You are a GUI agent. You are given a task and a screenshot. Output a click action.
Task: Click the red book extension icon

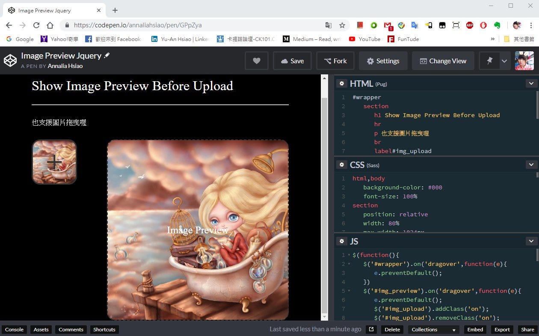360,25
